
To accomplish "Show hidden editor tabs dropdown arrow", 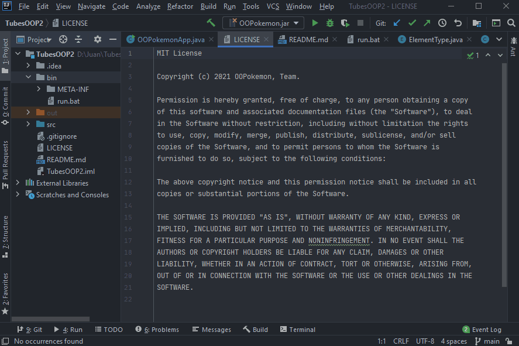I will pyautogui.click(x=499, y=39).
